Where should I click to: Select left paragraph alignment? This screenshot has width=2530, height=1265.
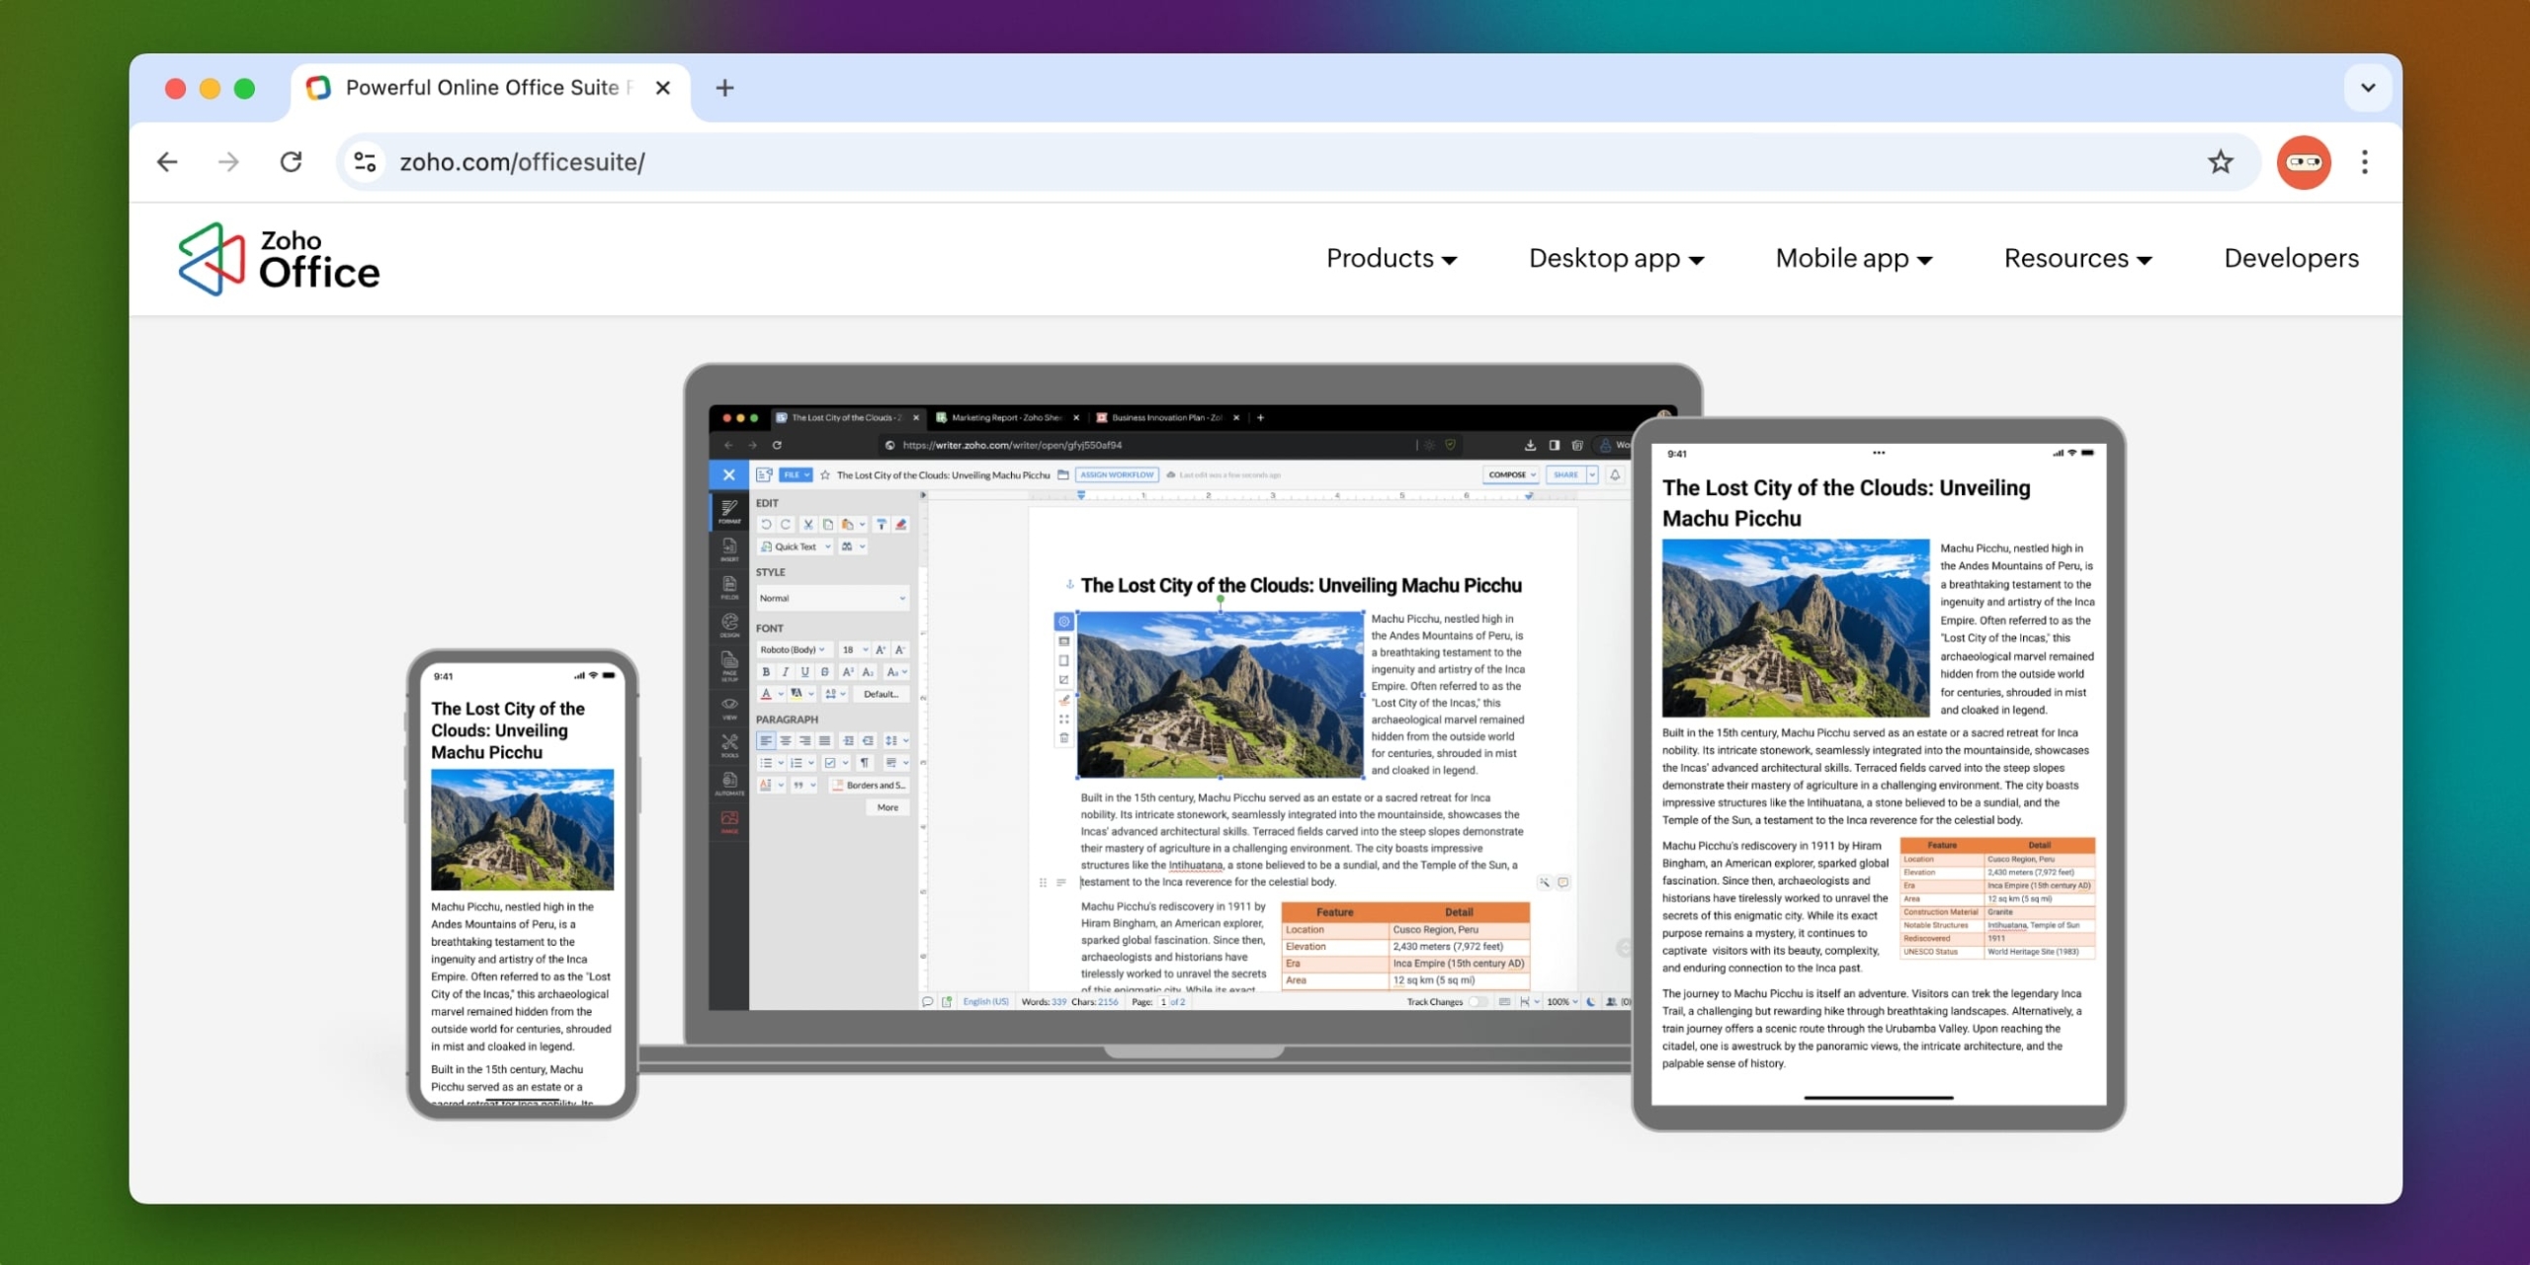coord(766,740)
